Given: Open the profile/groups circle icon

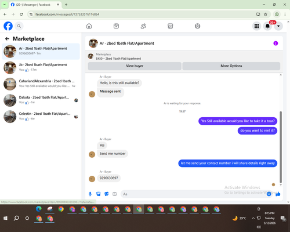Looking at the screenshot, I should point(197,26).
